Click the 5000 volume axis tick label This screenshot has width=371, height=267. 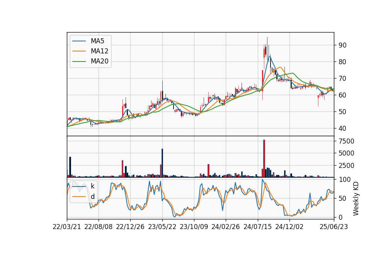coord(346,153)
